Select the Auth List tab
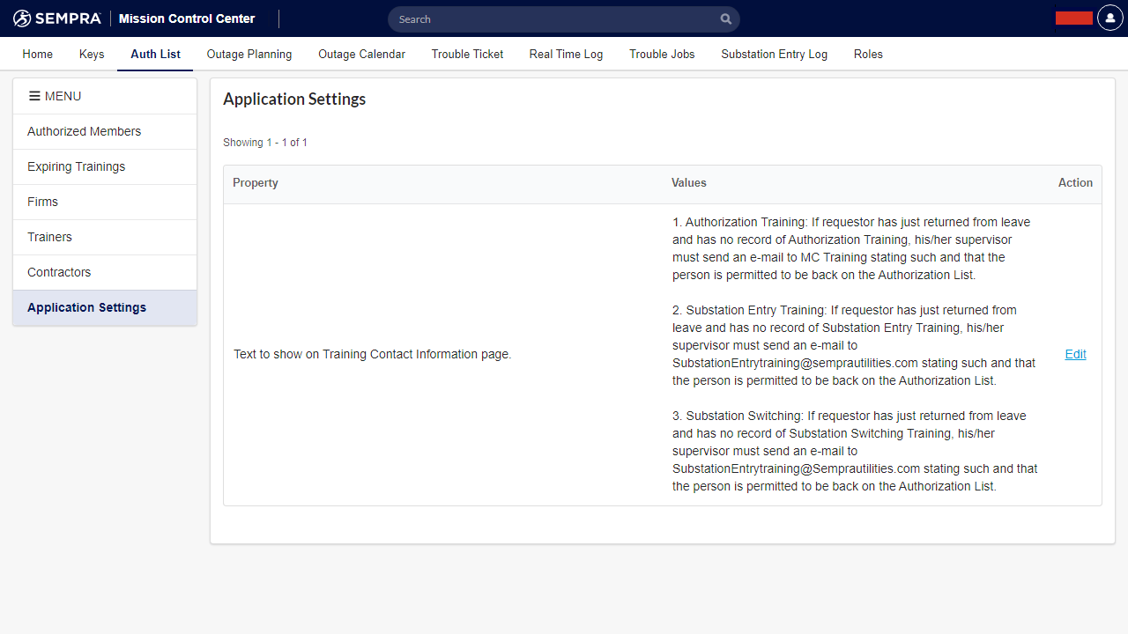This screenshot has width=1128, height=634. click(155, 54)
